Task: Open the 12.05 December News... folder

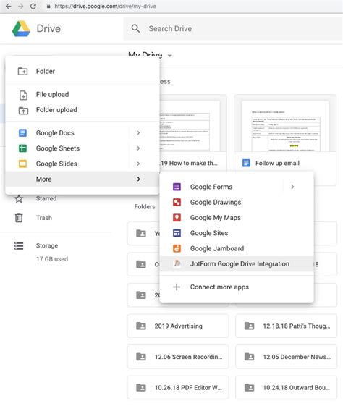Action: coord(287,357)
